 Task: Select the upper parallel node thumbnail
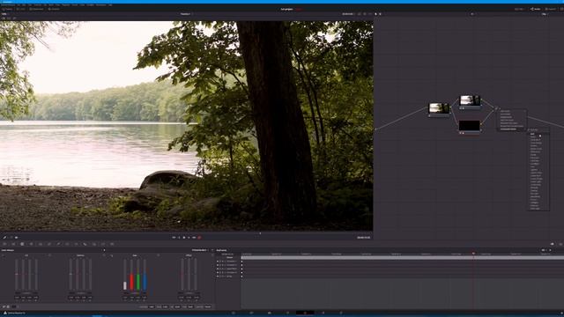click(x=470, y=100)
